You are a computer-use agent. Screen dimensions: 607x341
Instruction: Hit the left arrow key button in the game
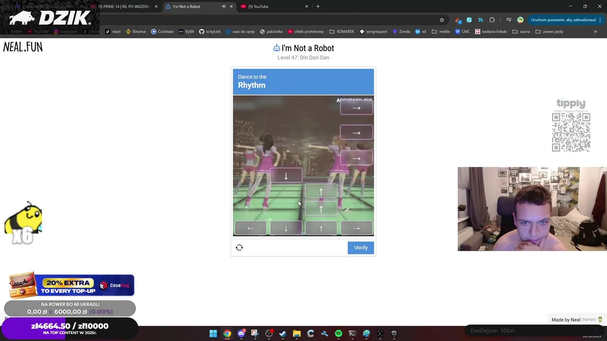[x=250, y=228]
